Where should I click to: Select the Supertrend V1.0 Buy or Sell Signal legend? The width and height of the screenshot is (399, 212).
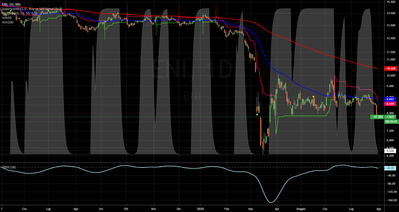tap(32, 9)
